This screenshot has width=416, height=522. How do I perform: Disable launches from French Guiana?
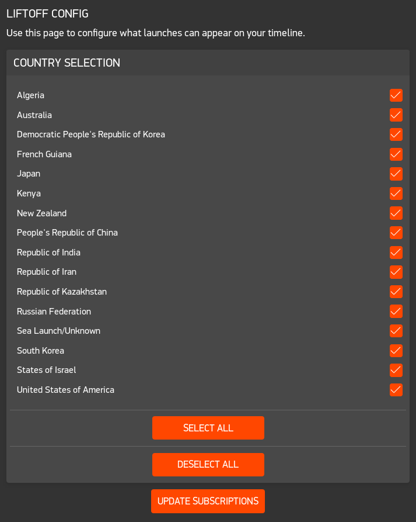[396, 154]
